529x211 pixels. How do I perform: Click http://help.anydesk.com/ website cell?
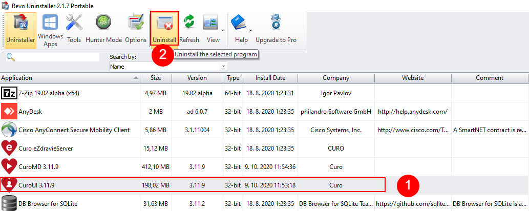pos(413,112)
